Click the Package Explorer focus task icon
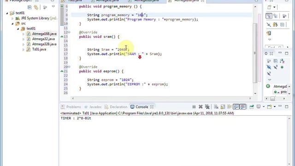Screen dimensions: 295x166 [x=45, y=7]
